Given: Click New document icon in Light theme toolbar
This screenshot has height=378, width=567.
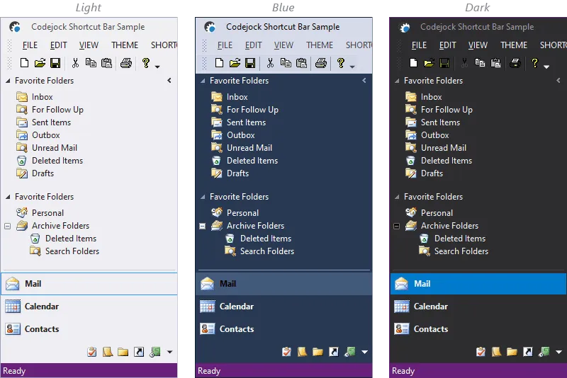Looking at the screenshot, I should (24, 63).
